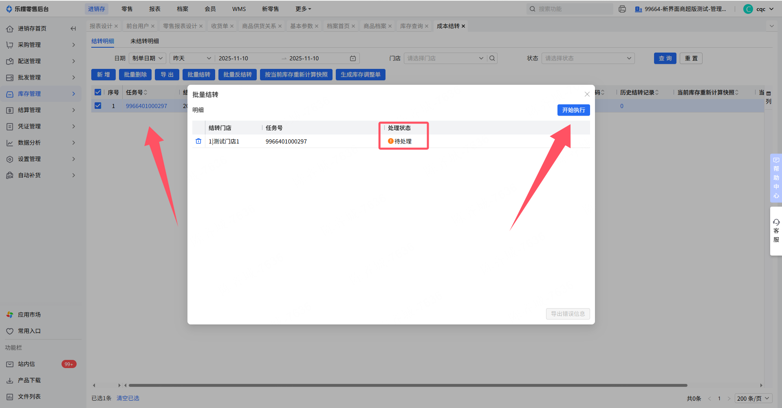Open 站内信 messages
This screenshot has width=782, height=408.
coord(26,364)
